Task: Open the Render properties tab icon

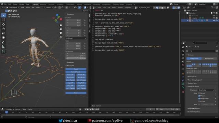Action: click(x=183, y=51)
